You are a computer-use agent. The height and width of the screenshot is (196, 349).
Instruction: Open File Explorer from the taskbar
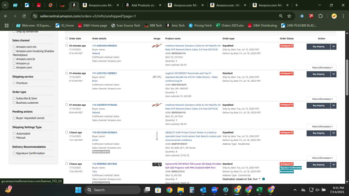(x=181, y=190)
